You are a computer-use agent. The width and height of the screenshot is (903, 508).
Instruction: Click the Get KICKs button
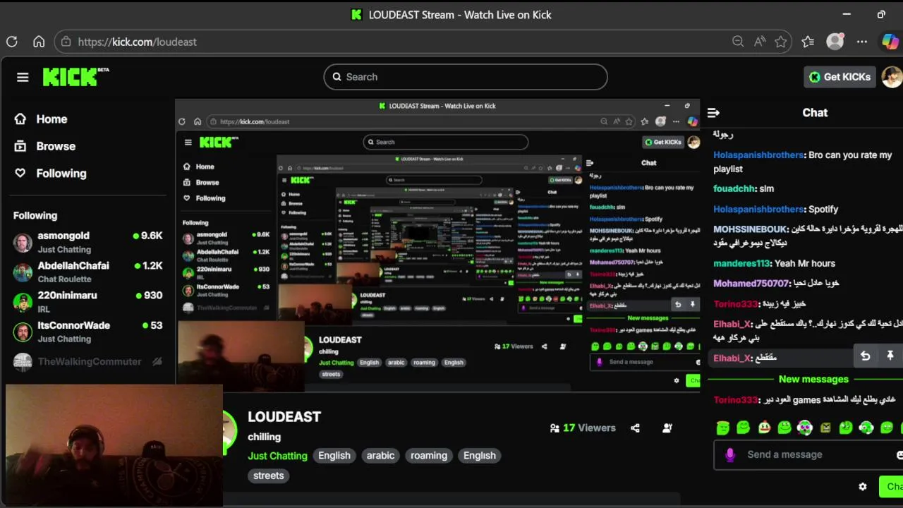[x=840, y=77]
